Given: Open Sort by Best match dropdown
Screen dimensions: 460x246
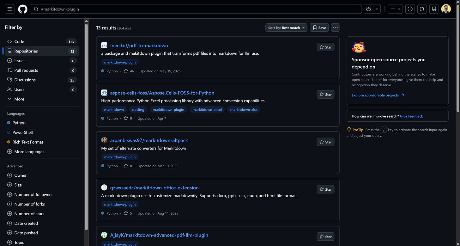Looking at the screenshot, I should click(x=286, y=28).
